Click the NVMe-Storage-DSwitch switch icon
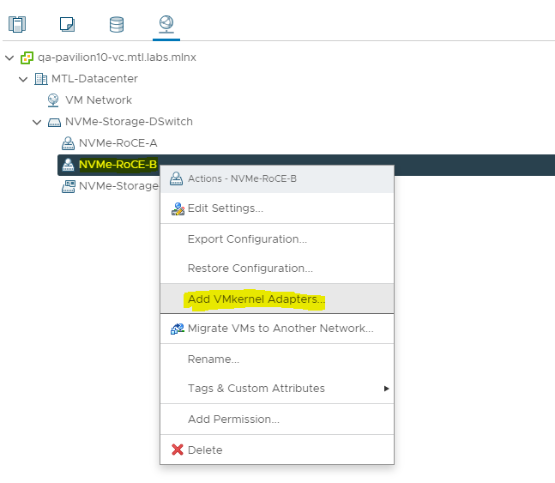555x483 pixels. tap(54, 123)
